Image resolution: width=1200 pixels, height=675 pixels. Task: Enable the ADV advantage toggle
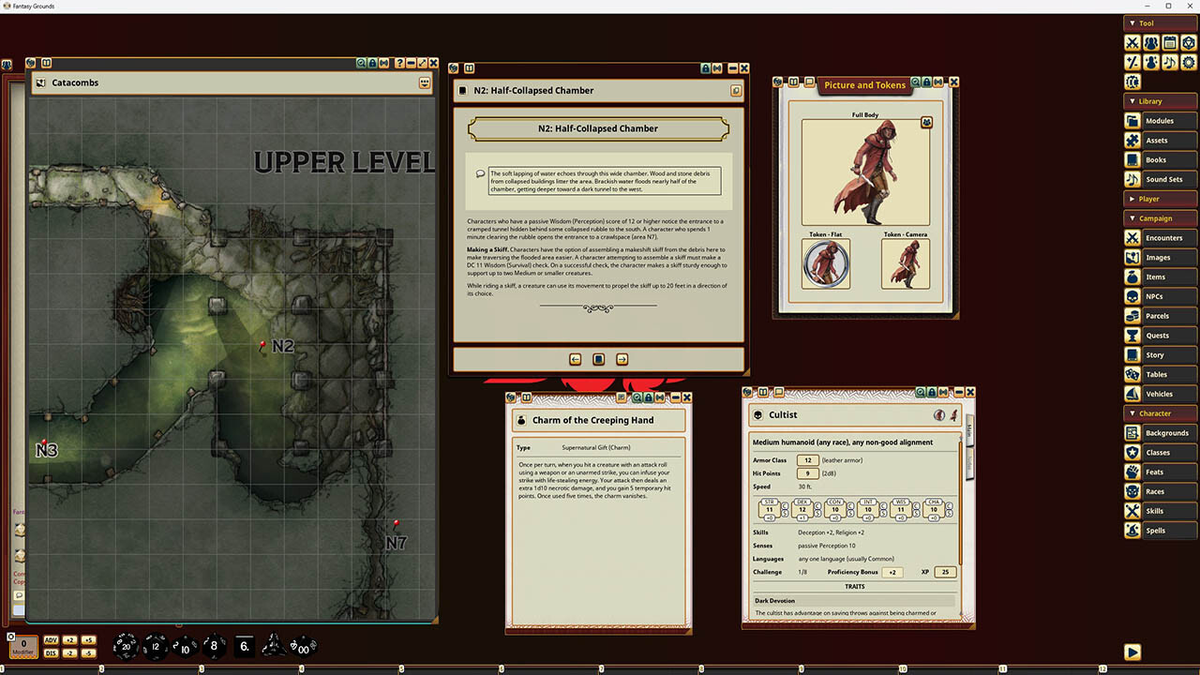[52, 639]
